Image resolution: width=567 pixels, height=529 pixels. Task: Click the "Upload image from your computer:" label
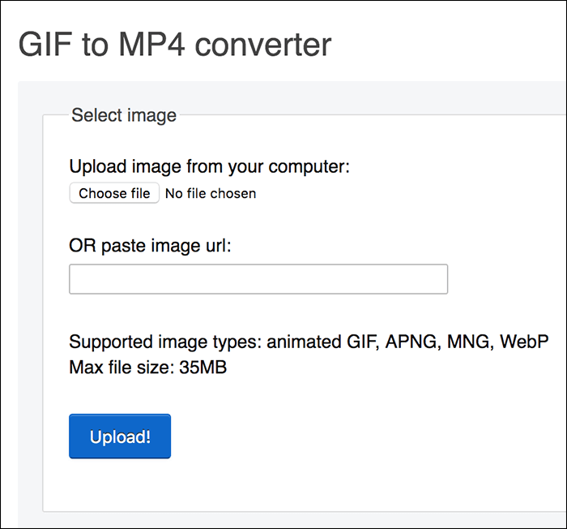coord(209,167)
